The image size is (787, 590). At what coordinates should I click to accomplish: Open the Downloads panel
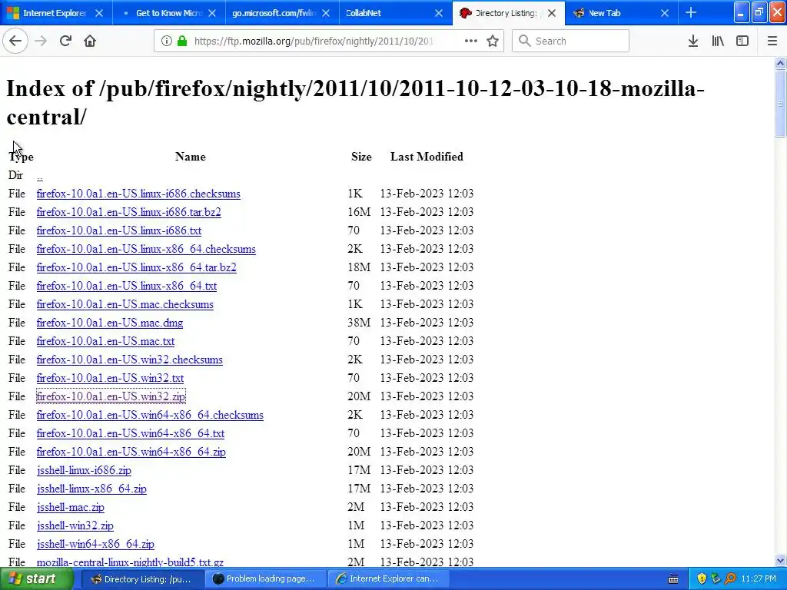tap(693, 41)
